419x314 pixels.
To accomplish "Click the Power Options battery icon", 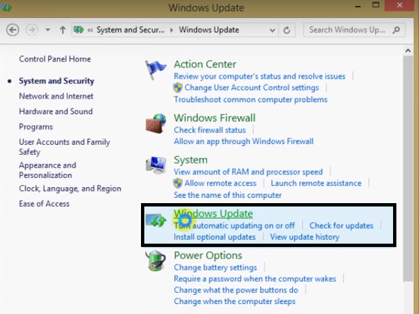I will 156,261.
